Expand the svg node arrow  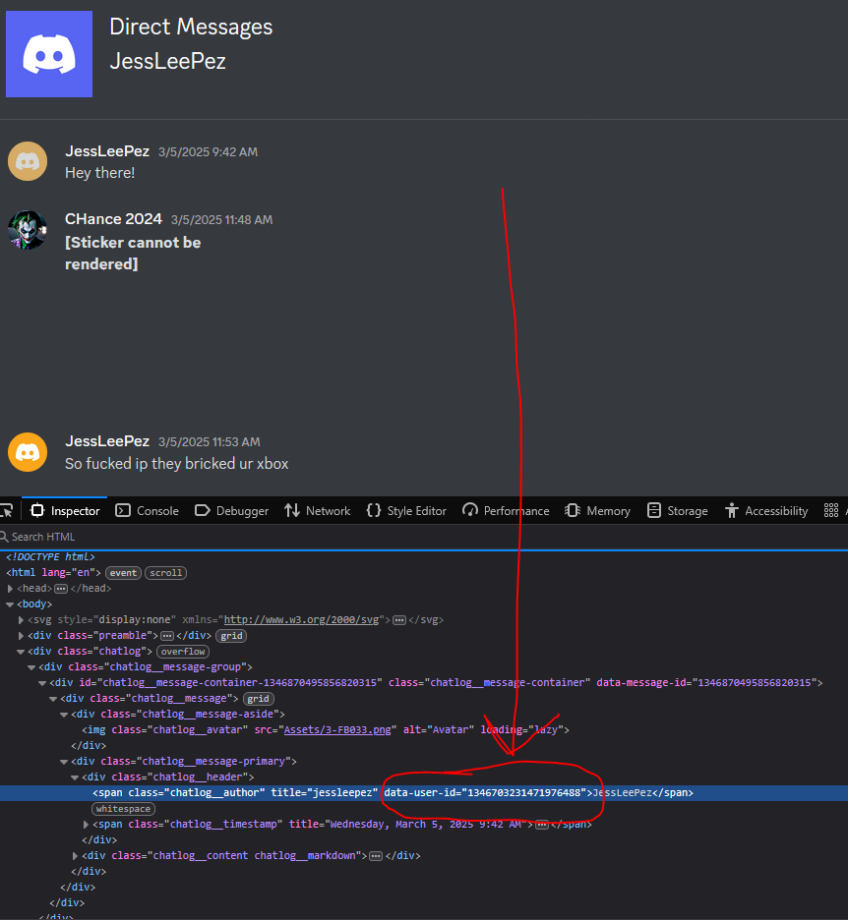point(21,620)
